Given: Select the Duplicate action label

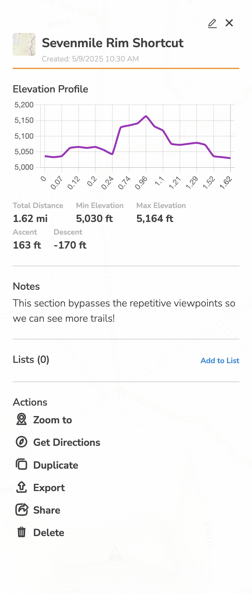Looking at the screenshot, I should (x=56, y=465).
